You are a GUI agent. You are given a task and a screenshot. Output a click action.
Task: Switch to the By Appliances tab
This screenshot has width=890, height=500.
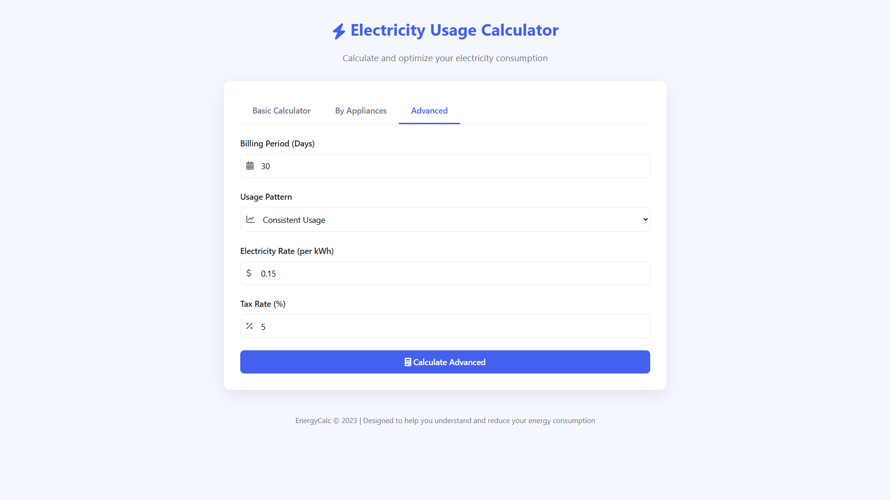(361, 111)
